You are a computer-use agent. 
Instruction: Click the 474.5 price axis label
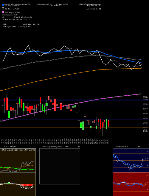[145, 128]
